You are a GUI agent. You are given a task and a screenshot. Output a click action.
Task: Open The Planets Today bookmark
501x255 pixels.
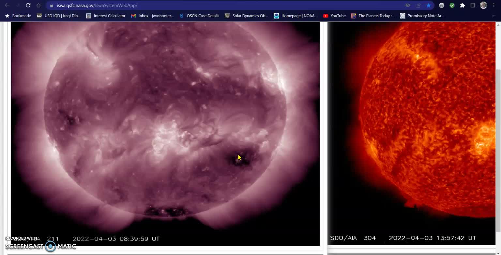373,16
